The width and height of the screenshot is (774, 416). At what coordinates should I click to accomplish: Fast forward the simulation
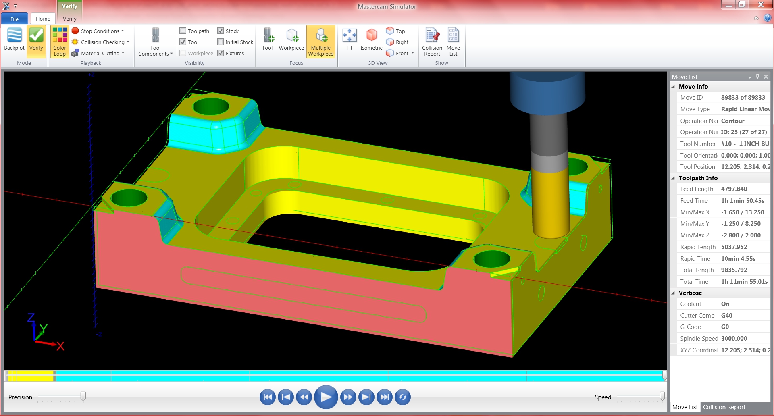tap(348, 397)
